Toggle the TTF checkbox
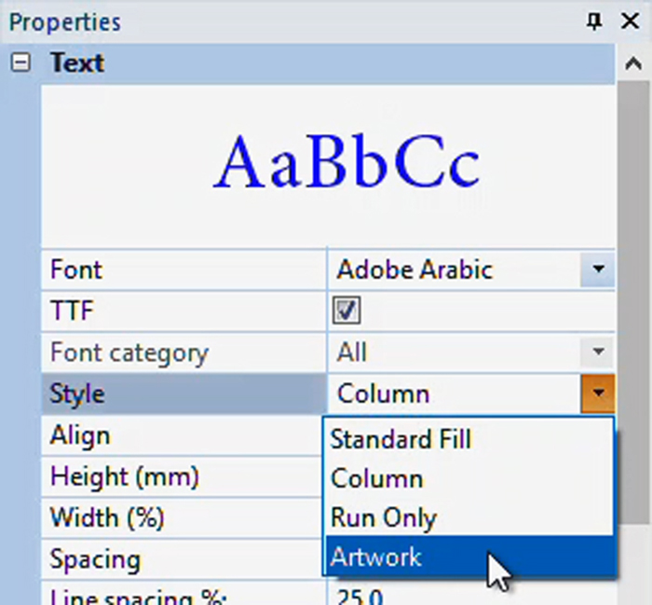 (346, 311)
